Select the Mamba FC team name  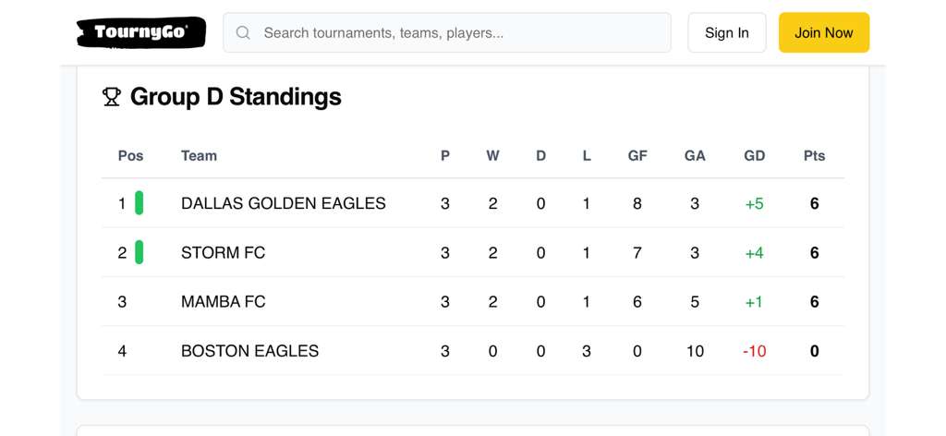click(x=224, y=301)
